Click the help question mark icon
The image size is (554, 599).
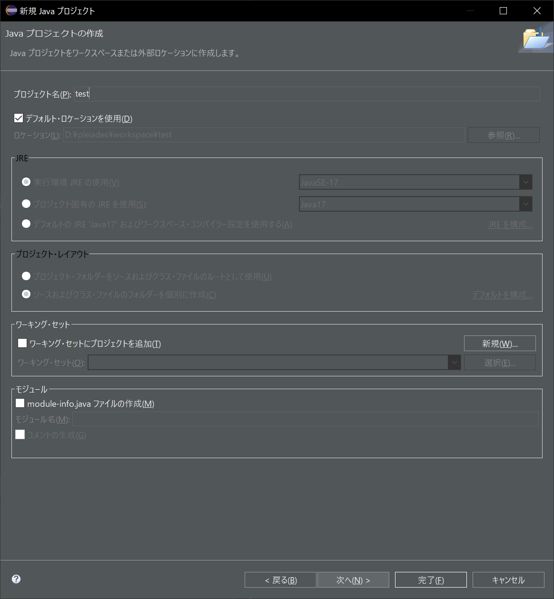(x=16, y=579)
